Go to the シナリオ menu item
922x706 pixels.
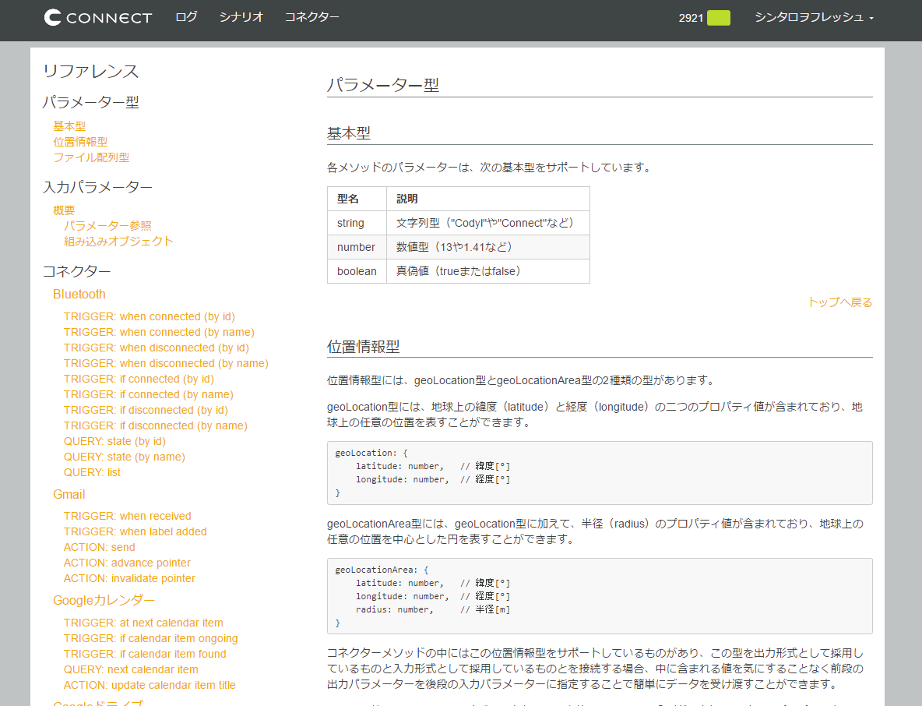(241, 17)
